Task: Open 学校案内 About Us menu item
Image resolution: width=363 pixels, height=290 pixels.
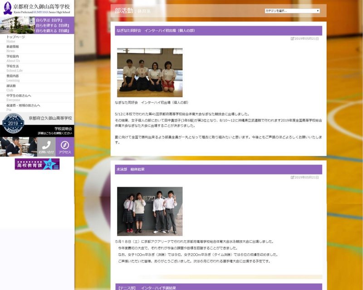Action: (13, 58)
